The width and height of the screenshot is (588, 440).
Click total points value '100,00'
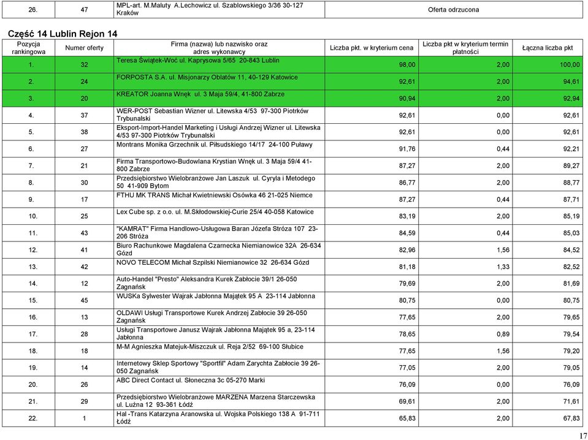[570, 65]
